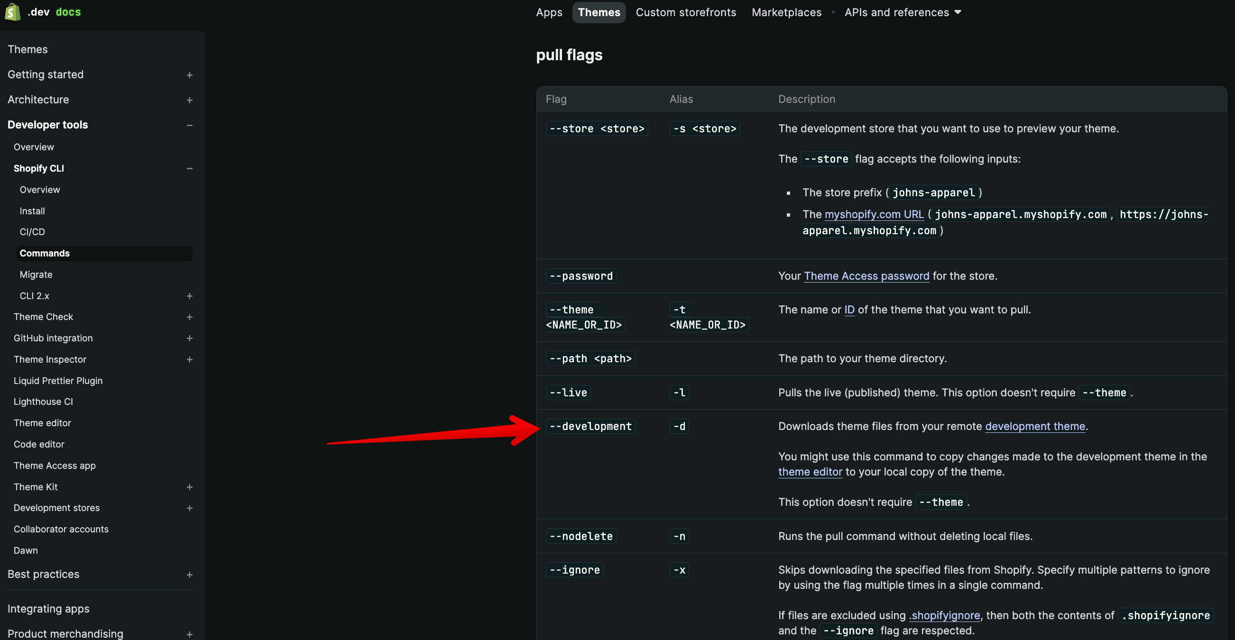Expand the Getting started section
The image size is (1235, 640).
click(190, 75)
